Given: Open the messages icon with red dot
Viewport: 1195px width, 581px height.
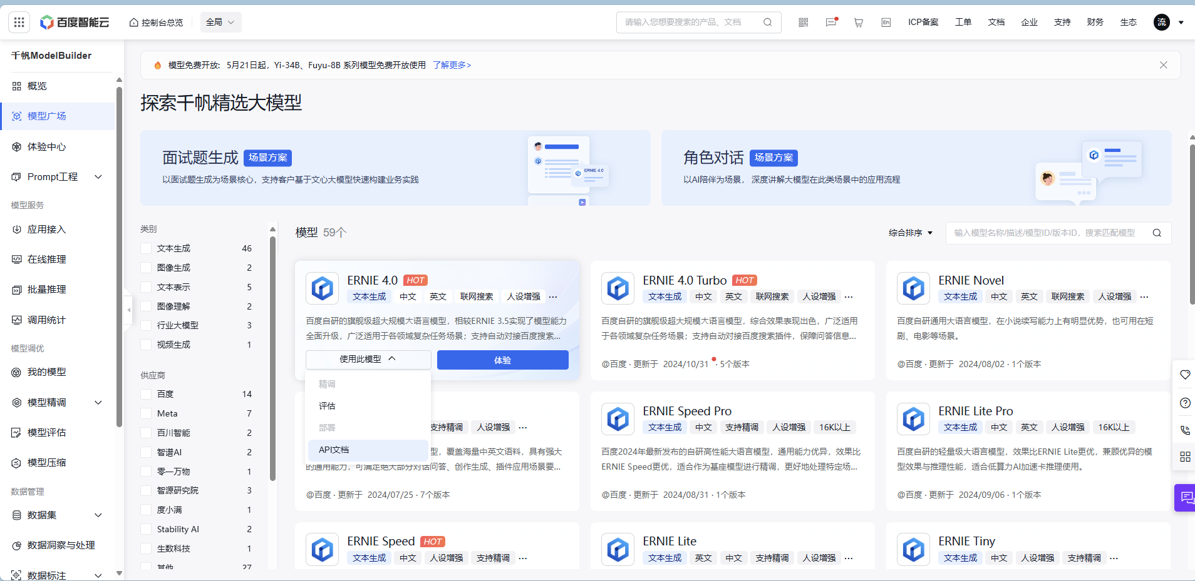Looking at the screenshot, I should pos(831,23).
